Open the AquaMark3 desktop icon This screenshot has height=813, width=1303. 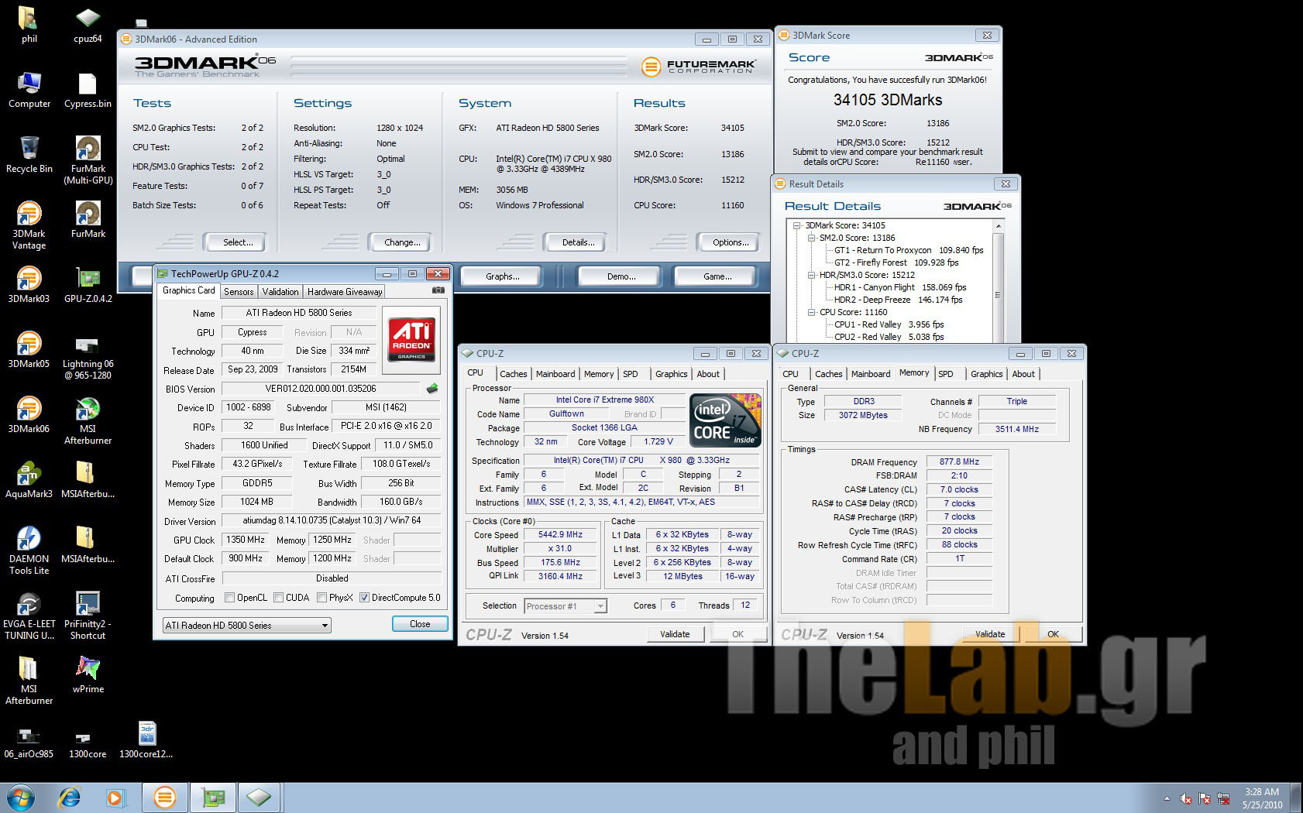pyautogui.click(x=29, y=474)
